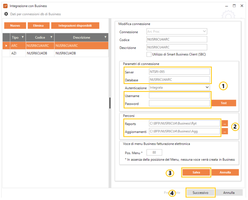The width and height of the screenshot is (248, 200).
Task: Minimize the Integrazione con Business window
Action: pyautogui.click(x=227, y=6)
